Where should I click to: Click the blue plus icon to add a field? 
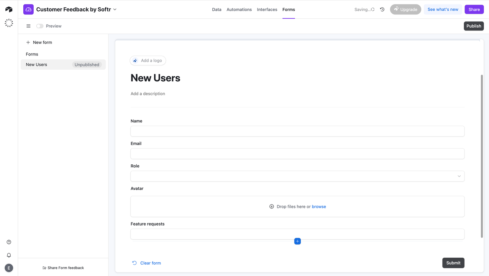coord(297,241)
